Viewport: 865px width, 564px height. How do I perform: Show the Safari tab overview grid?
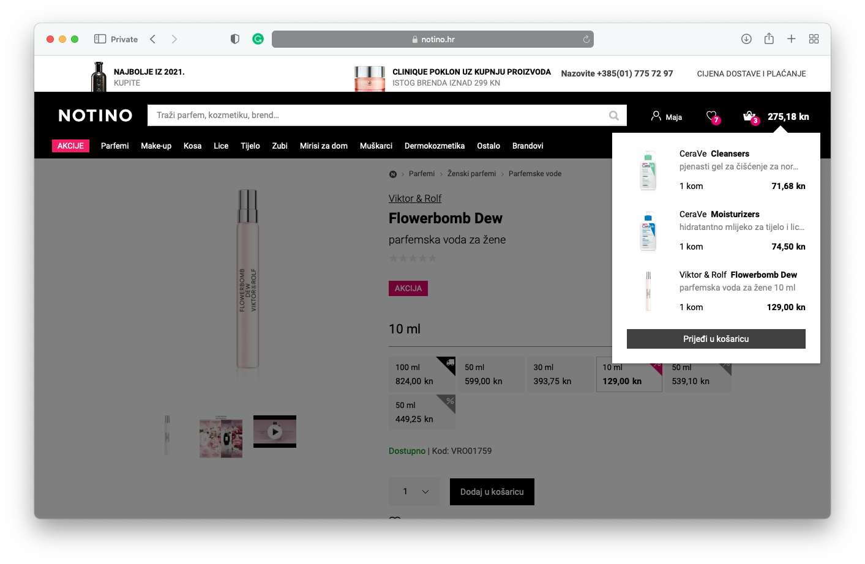(814, 39)
